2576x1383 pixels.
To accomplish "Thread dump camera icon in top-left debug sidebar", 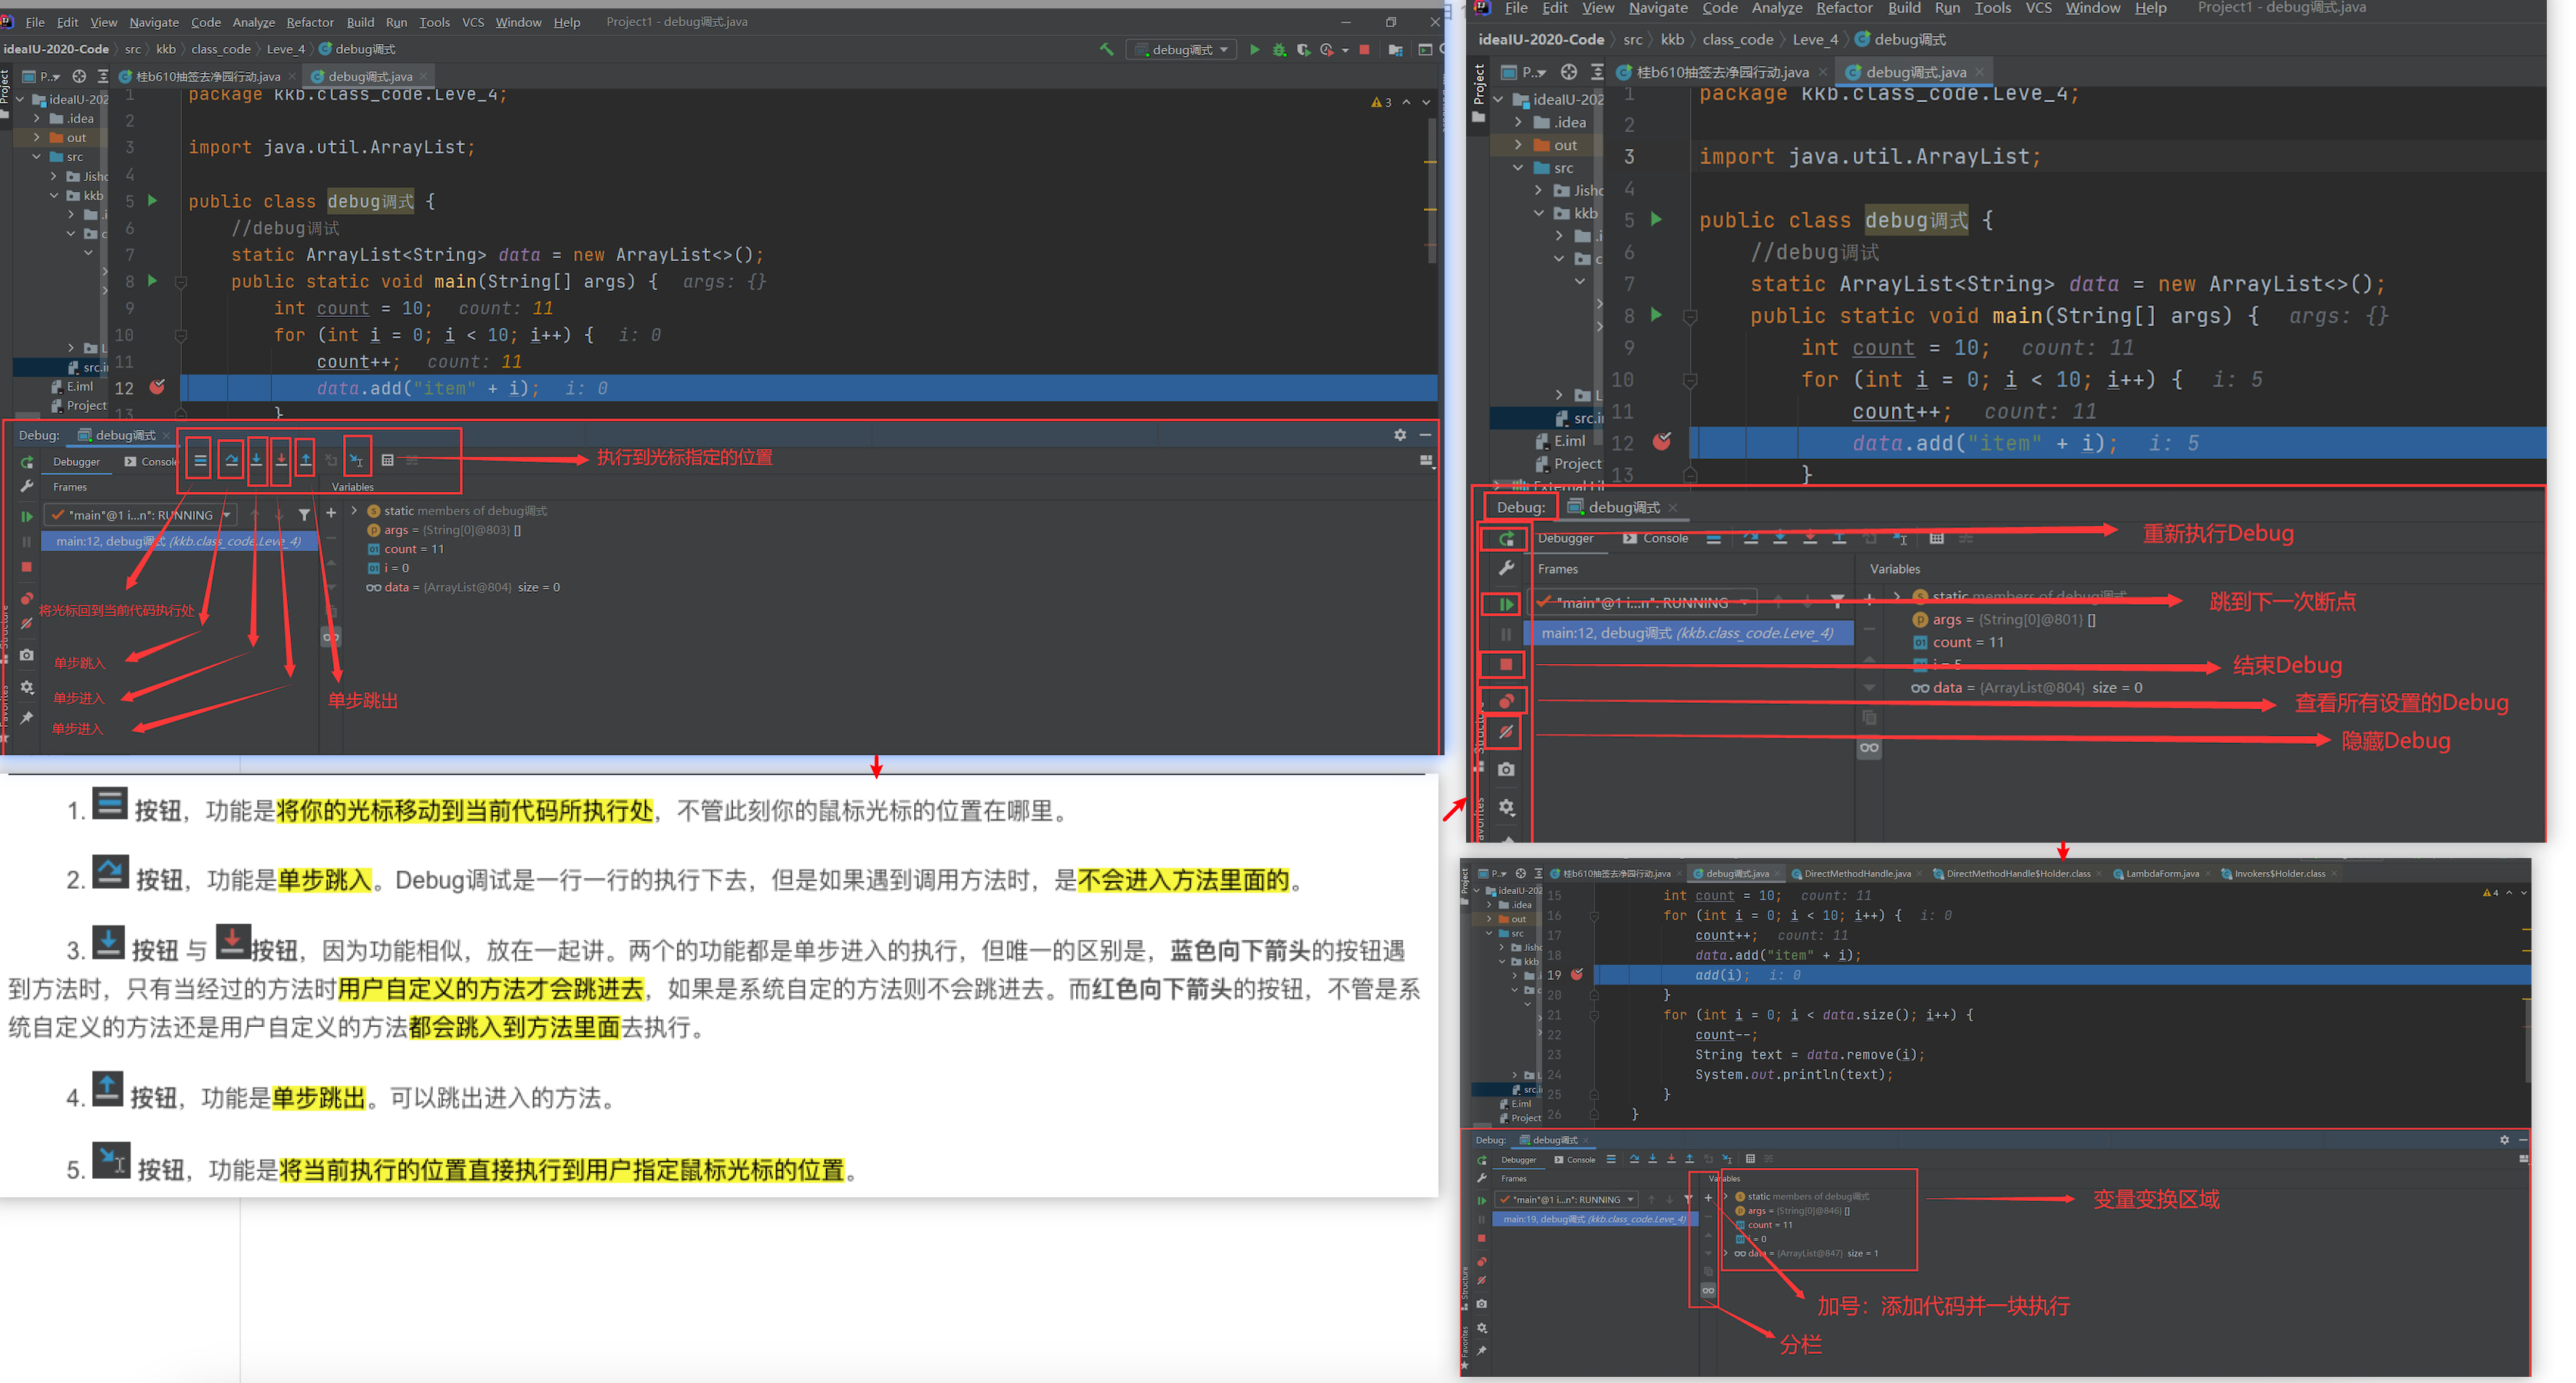I will pyautogui.click(x=27, y=656).
